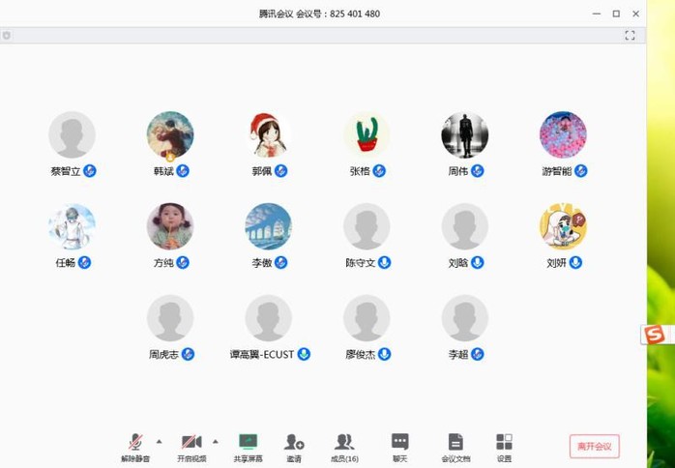The image size is (675, 468).
Task: Click 解除静音 to unmute the microphone
Action: coord(135,445)
